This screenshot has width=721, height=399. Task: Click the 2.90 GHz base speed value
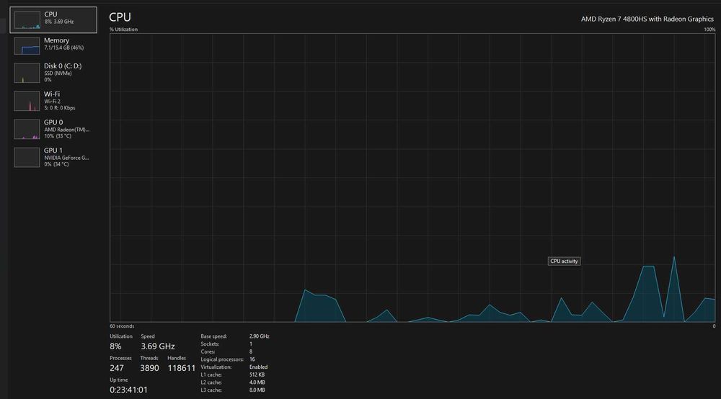pos(260,336)
